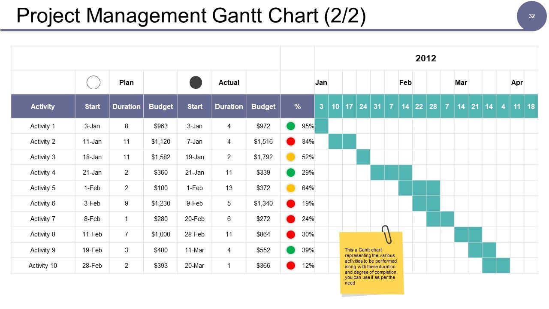The height and width of the screenshot is (309, 549).
Task: Select the Activity 4 teal Gantt bar
Action: tap(391, 173)
